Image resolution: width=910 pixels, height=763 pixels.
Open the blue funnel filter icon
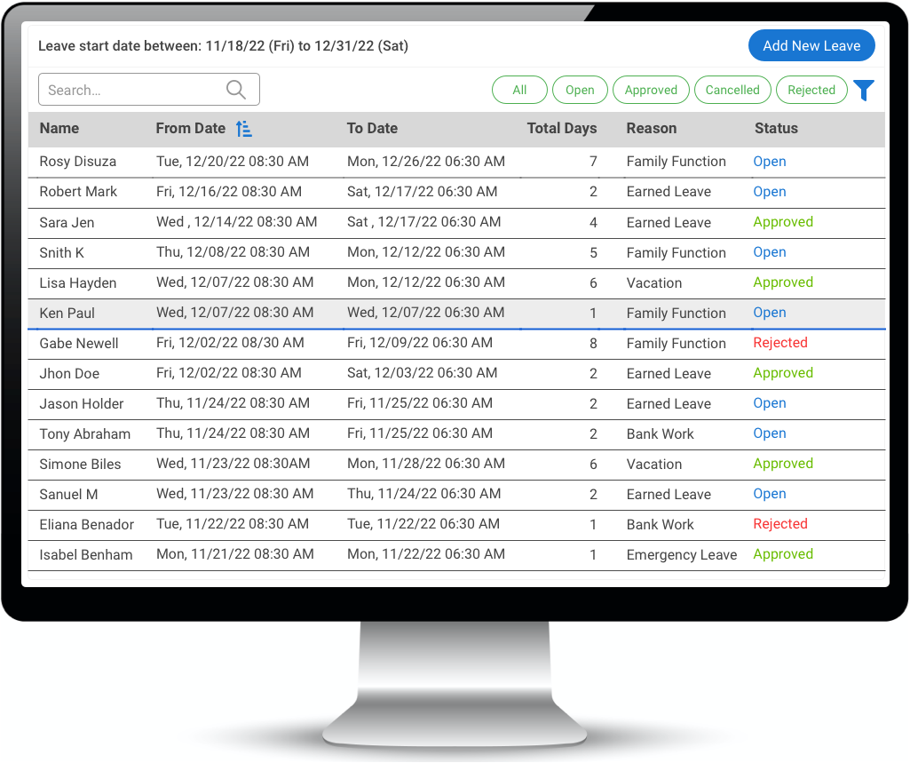(x=864, y=91)
